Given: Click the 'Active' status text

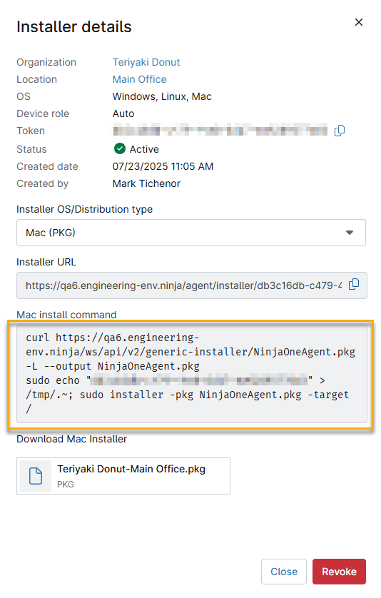Looking at the screenshot, I should [144, 149].
